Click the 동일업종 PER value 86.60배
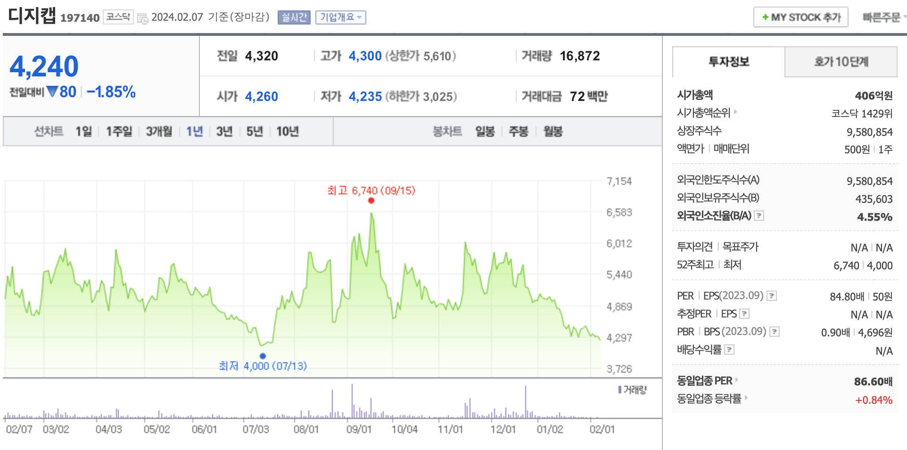Screen dimensions: 907x450 pos(874,381)
